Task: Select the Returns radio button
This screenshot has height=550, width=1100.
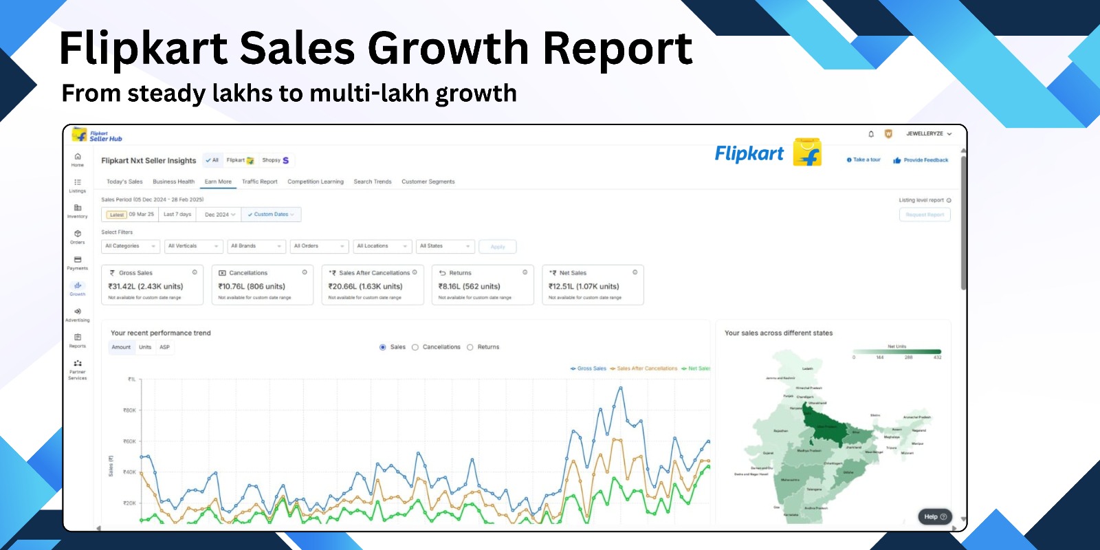Action: (470, 347)
